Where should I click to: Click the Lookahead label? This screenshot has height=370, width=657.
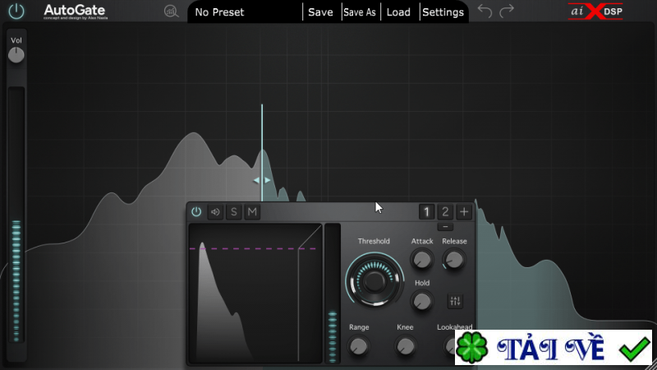pos(455,326)
